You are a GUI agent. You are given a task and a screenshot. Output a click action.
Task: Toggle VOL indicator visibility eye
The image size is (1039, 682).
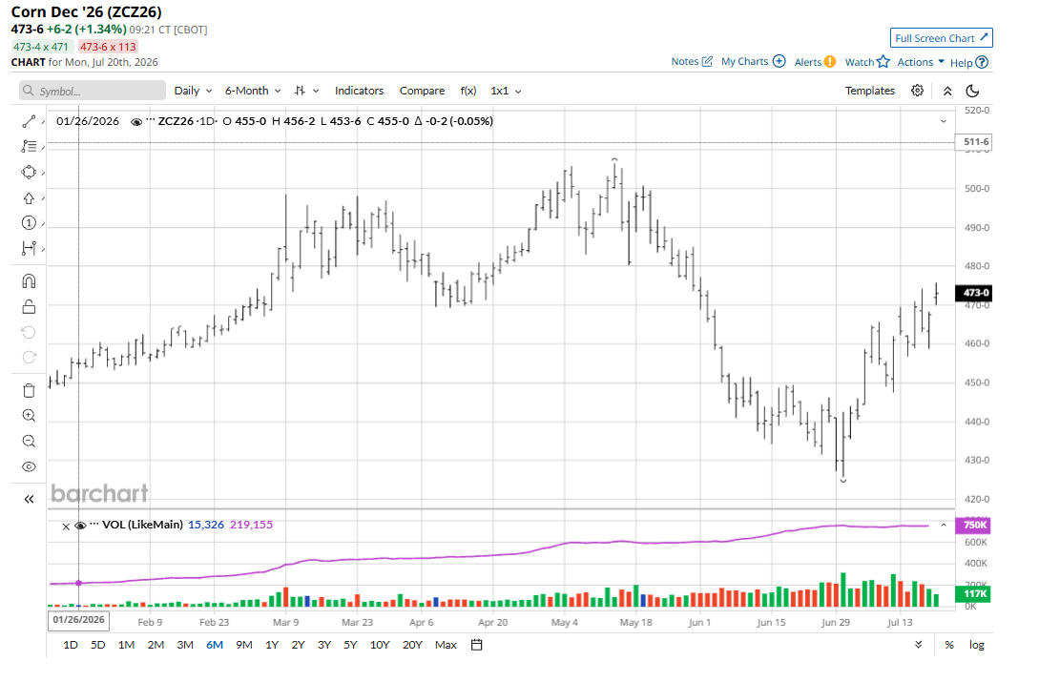click(80, 526)
